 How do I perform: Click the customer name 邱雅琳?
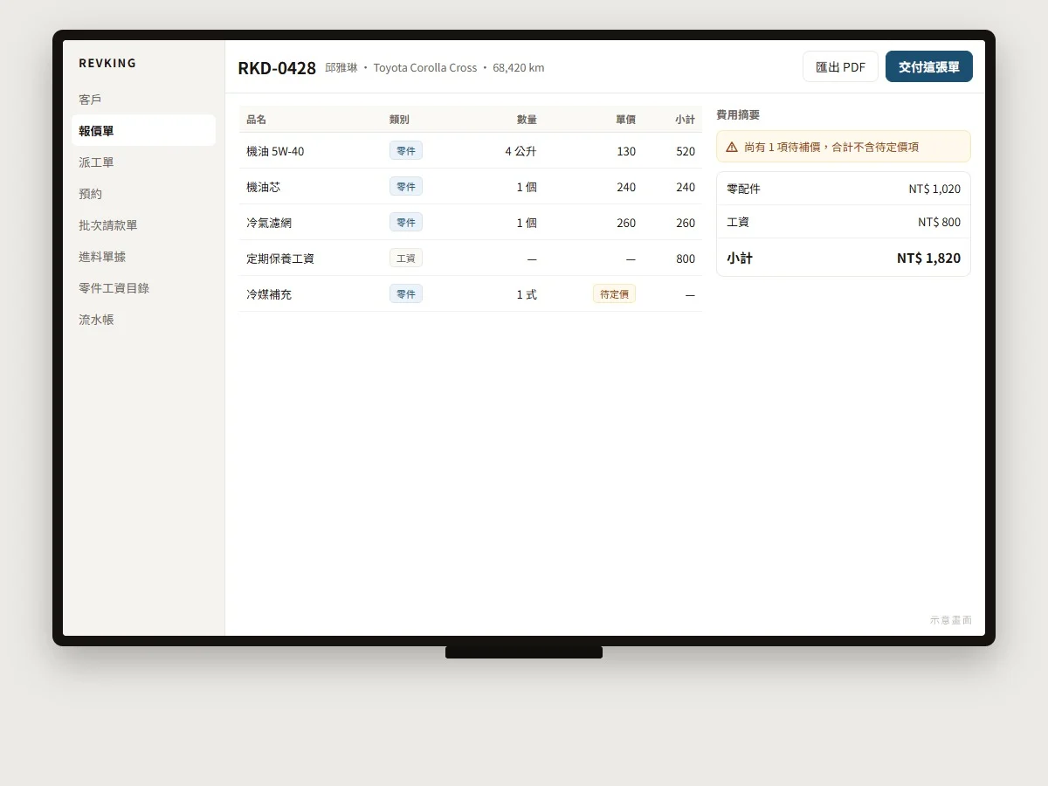341,67
